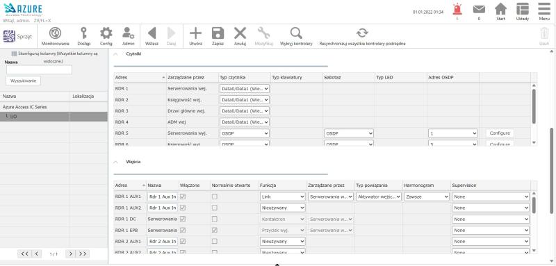Click the Wyszukiwanie search button
The height and width of the screenshot is (266, 556).
point(24,81)
